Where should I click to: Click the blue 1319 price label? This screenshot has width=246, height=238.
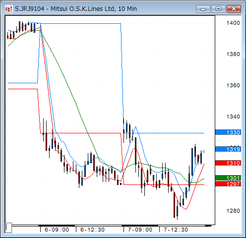click(228, 149)
